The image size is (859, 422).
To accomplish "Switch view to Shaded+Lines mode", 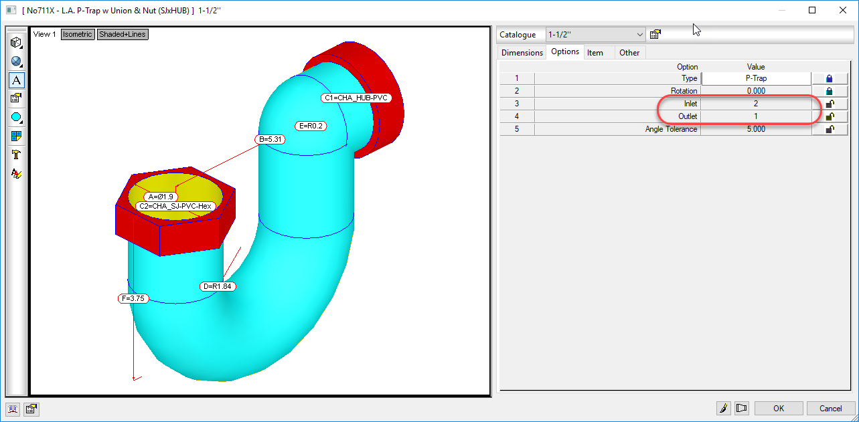I will (x=124, y=34).
